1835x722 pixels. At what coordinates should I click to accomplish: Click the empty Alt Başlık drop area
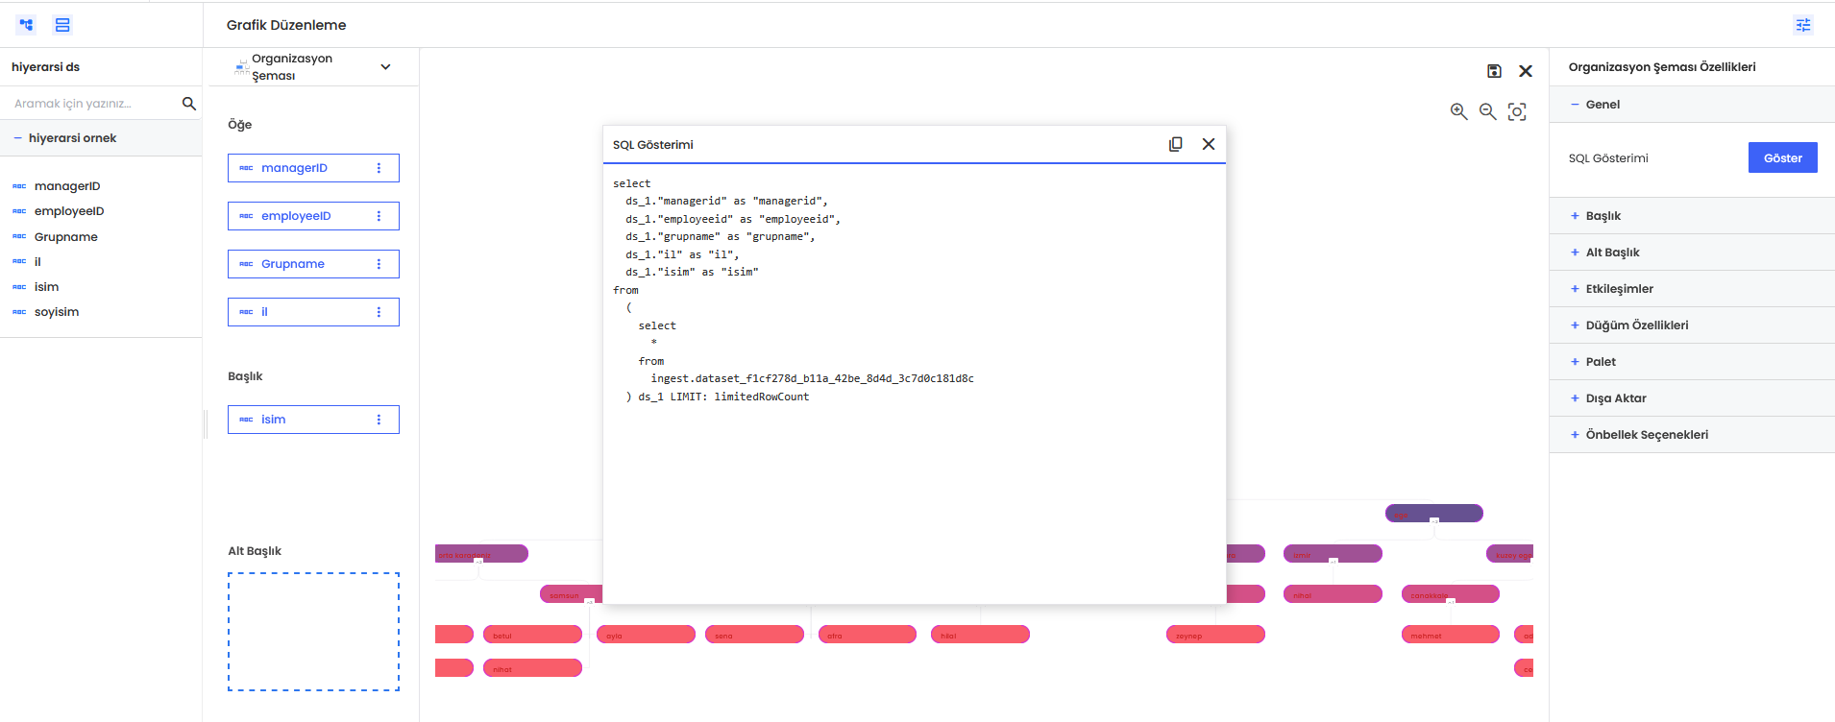tap(313, 632)
